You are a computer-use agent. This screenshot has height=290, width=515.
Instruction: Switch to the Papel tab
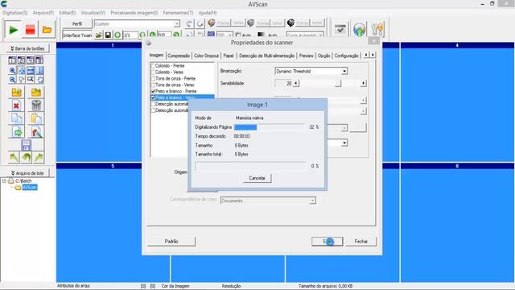[229, 56]
